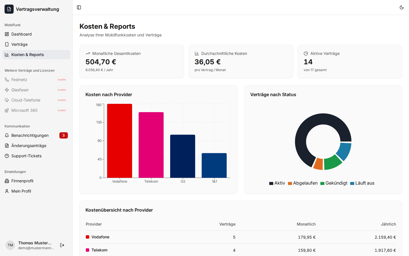Viewport: 409px width, 256px height.
Task: Click the Thomas Muster... user name
Action: point(35,243)
